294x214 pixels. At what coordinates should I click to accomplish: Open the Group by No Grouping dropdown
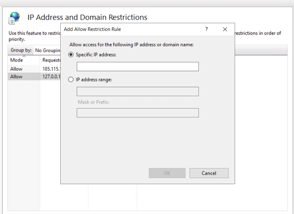pyautogui.click(x=47, y=50)
